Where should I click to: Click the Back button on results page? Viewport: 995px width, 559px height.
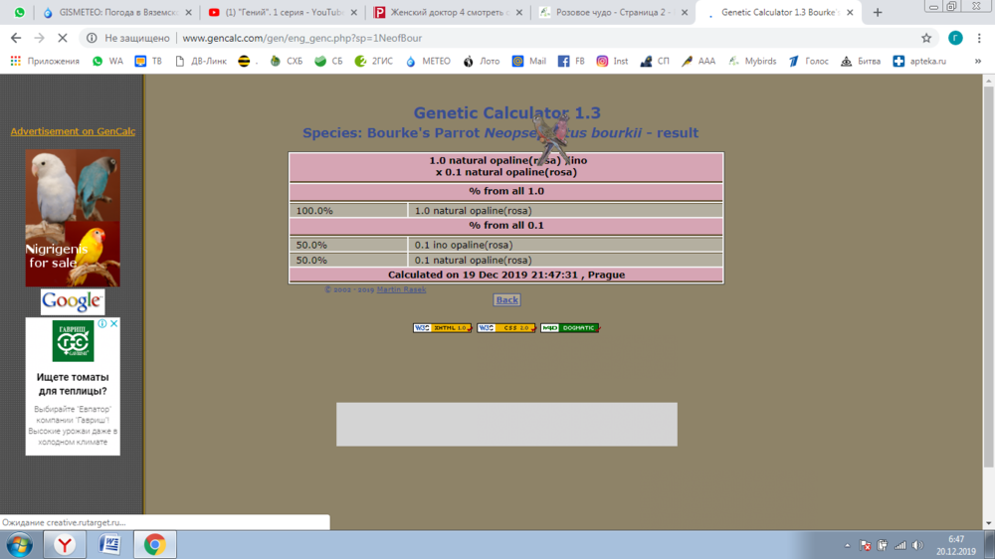(x=506, y=299)
